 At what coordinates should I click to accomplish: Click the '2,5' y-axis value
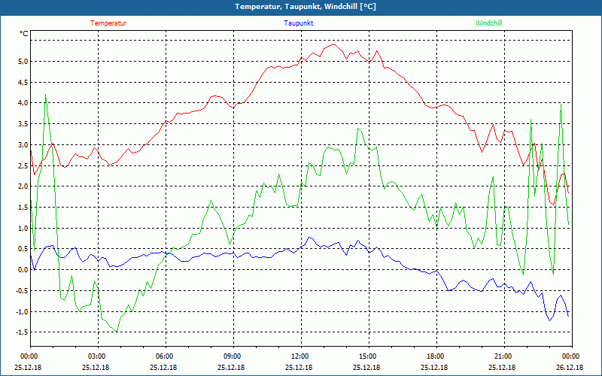coord(23,165)
